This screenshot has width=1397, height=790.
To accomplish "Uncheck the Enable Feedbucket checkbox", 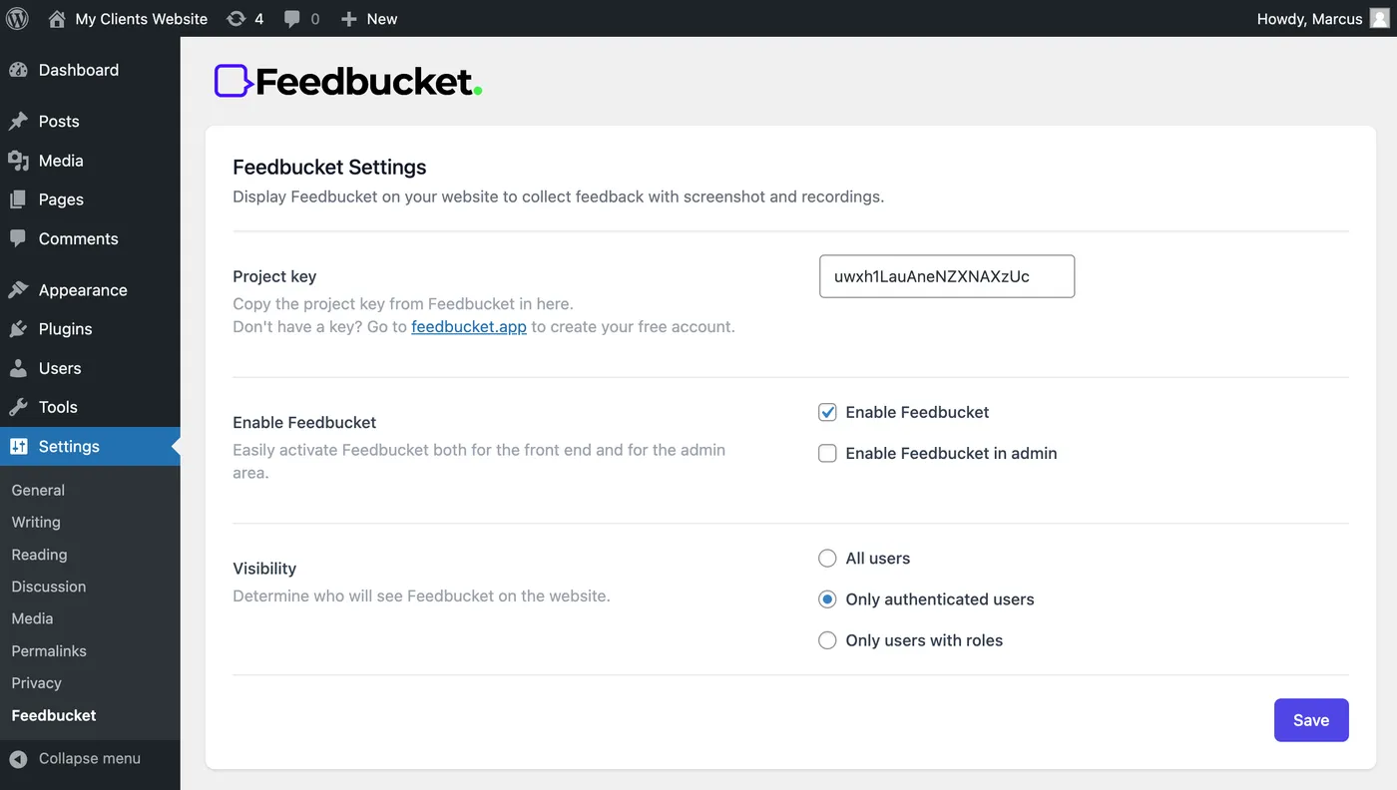I will pyautogui.click(x=826, y=411).
